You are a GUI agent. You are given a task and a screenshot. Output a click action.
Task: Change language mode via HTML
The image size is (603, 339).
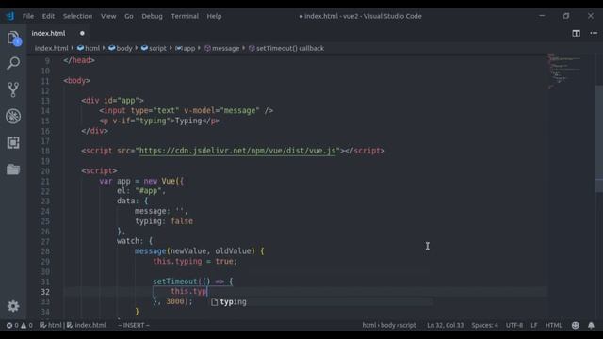[x=554, y=325]
